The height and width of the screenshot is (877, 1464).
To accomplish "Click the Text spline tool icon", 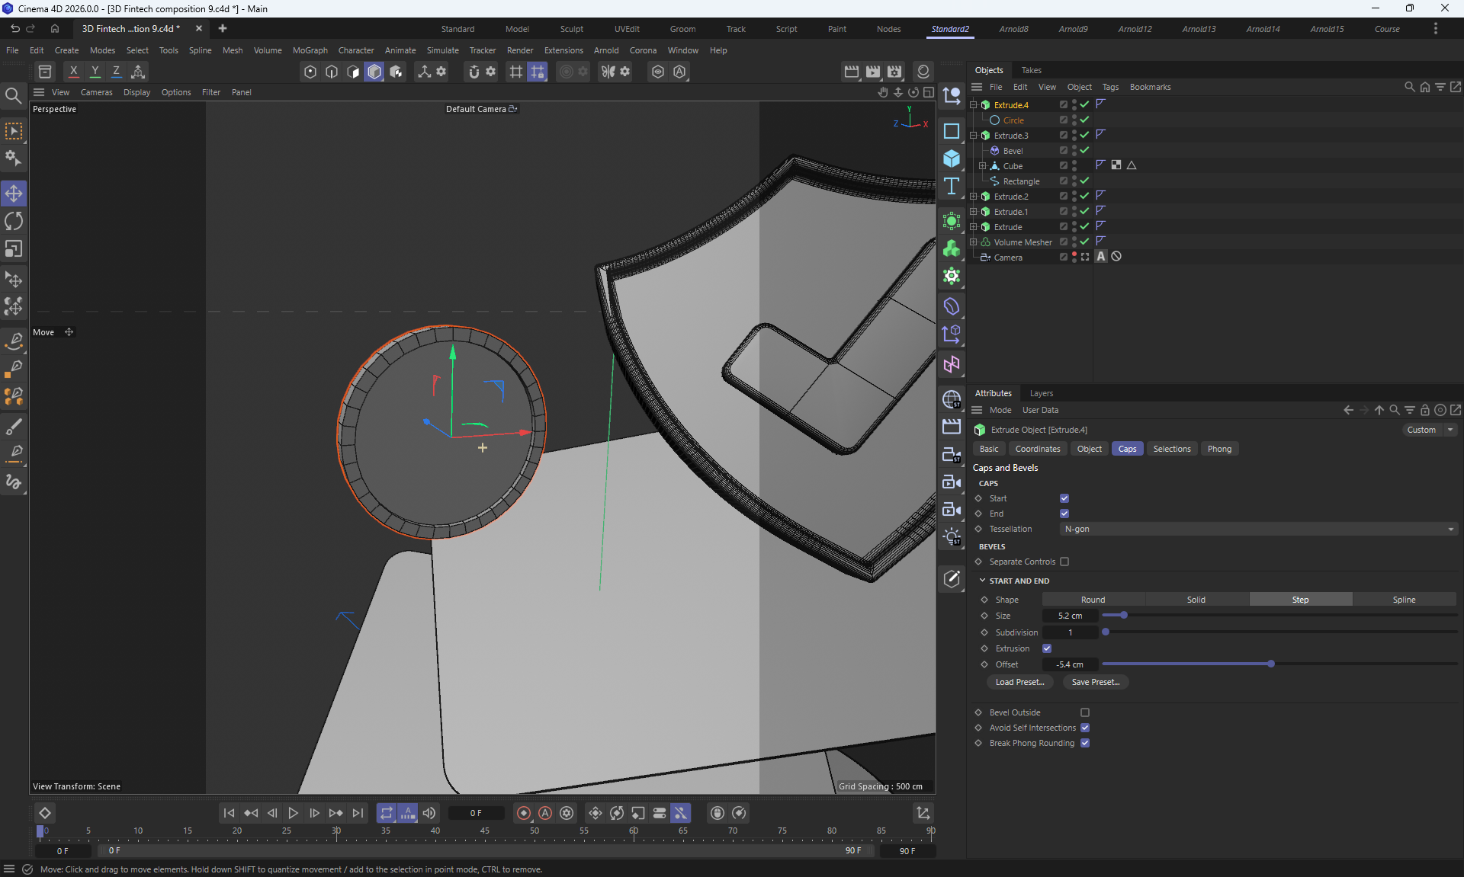I will coord(951,187).
